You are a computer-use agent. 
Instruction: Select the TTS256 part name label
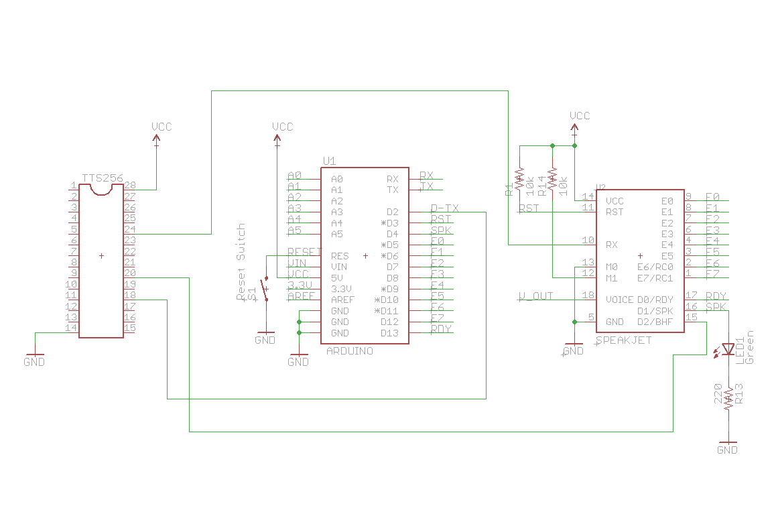[103, 178]
